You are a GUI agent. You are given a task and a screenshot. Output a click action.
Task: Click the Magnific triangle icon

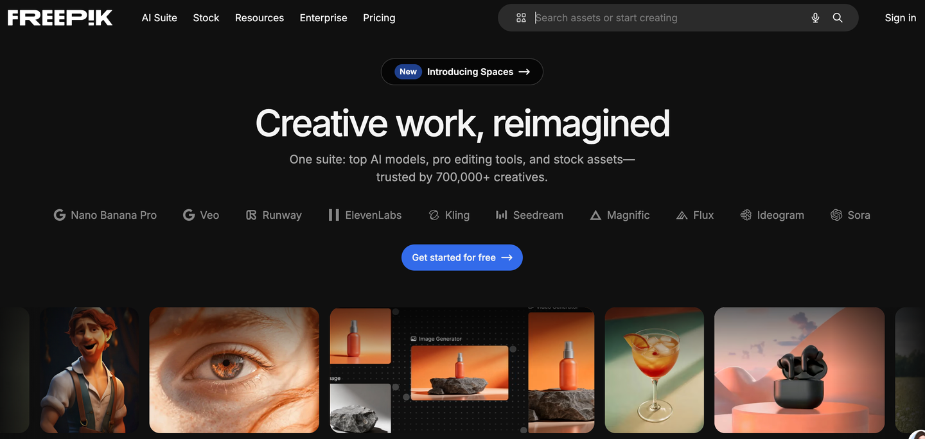click(x=595, y=216)
